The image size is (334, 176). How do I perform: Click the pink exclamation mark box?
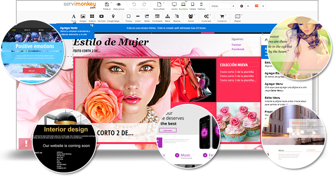pyautogui.click(x=26, y=143)
